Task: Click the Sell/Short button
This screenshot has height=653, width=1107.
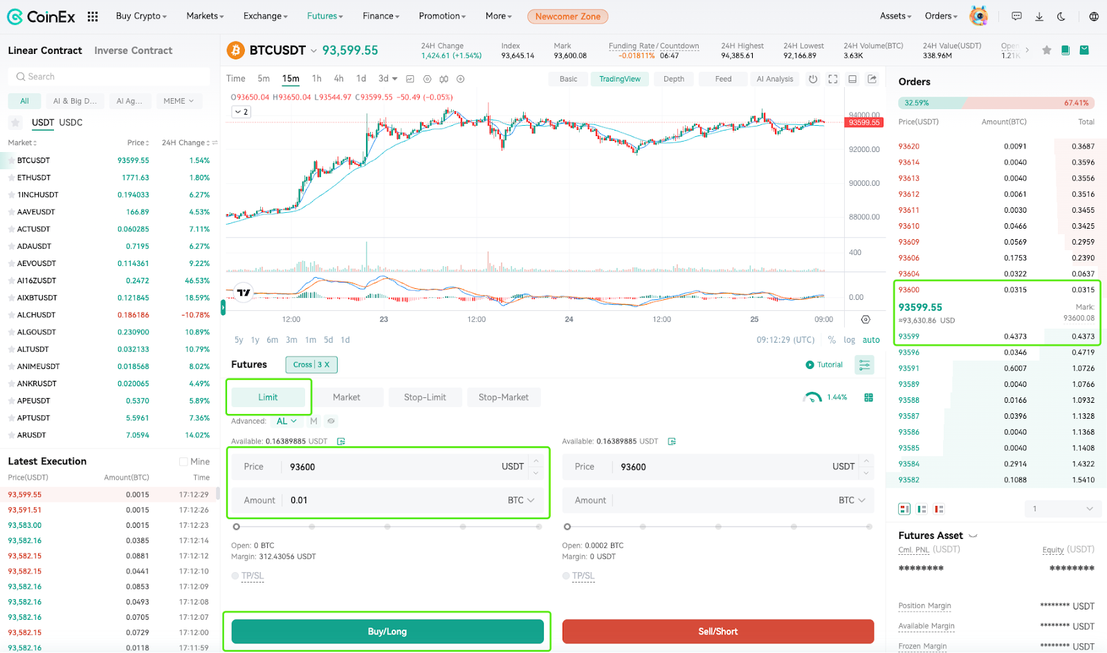Action: tap(718, 632)
